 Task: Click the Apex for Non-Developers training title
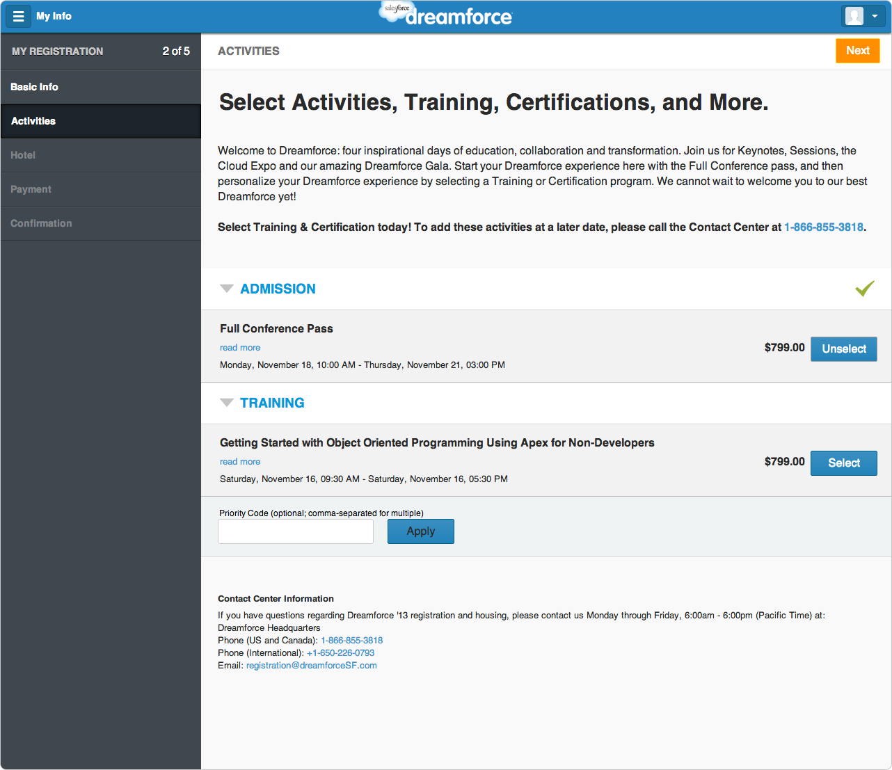coord(437,443)
